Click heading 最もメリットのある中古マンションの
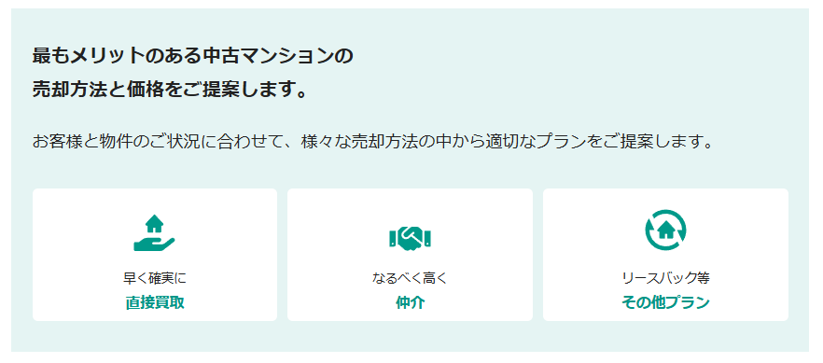The image size is (823, 363). click(192, 56)
